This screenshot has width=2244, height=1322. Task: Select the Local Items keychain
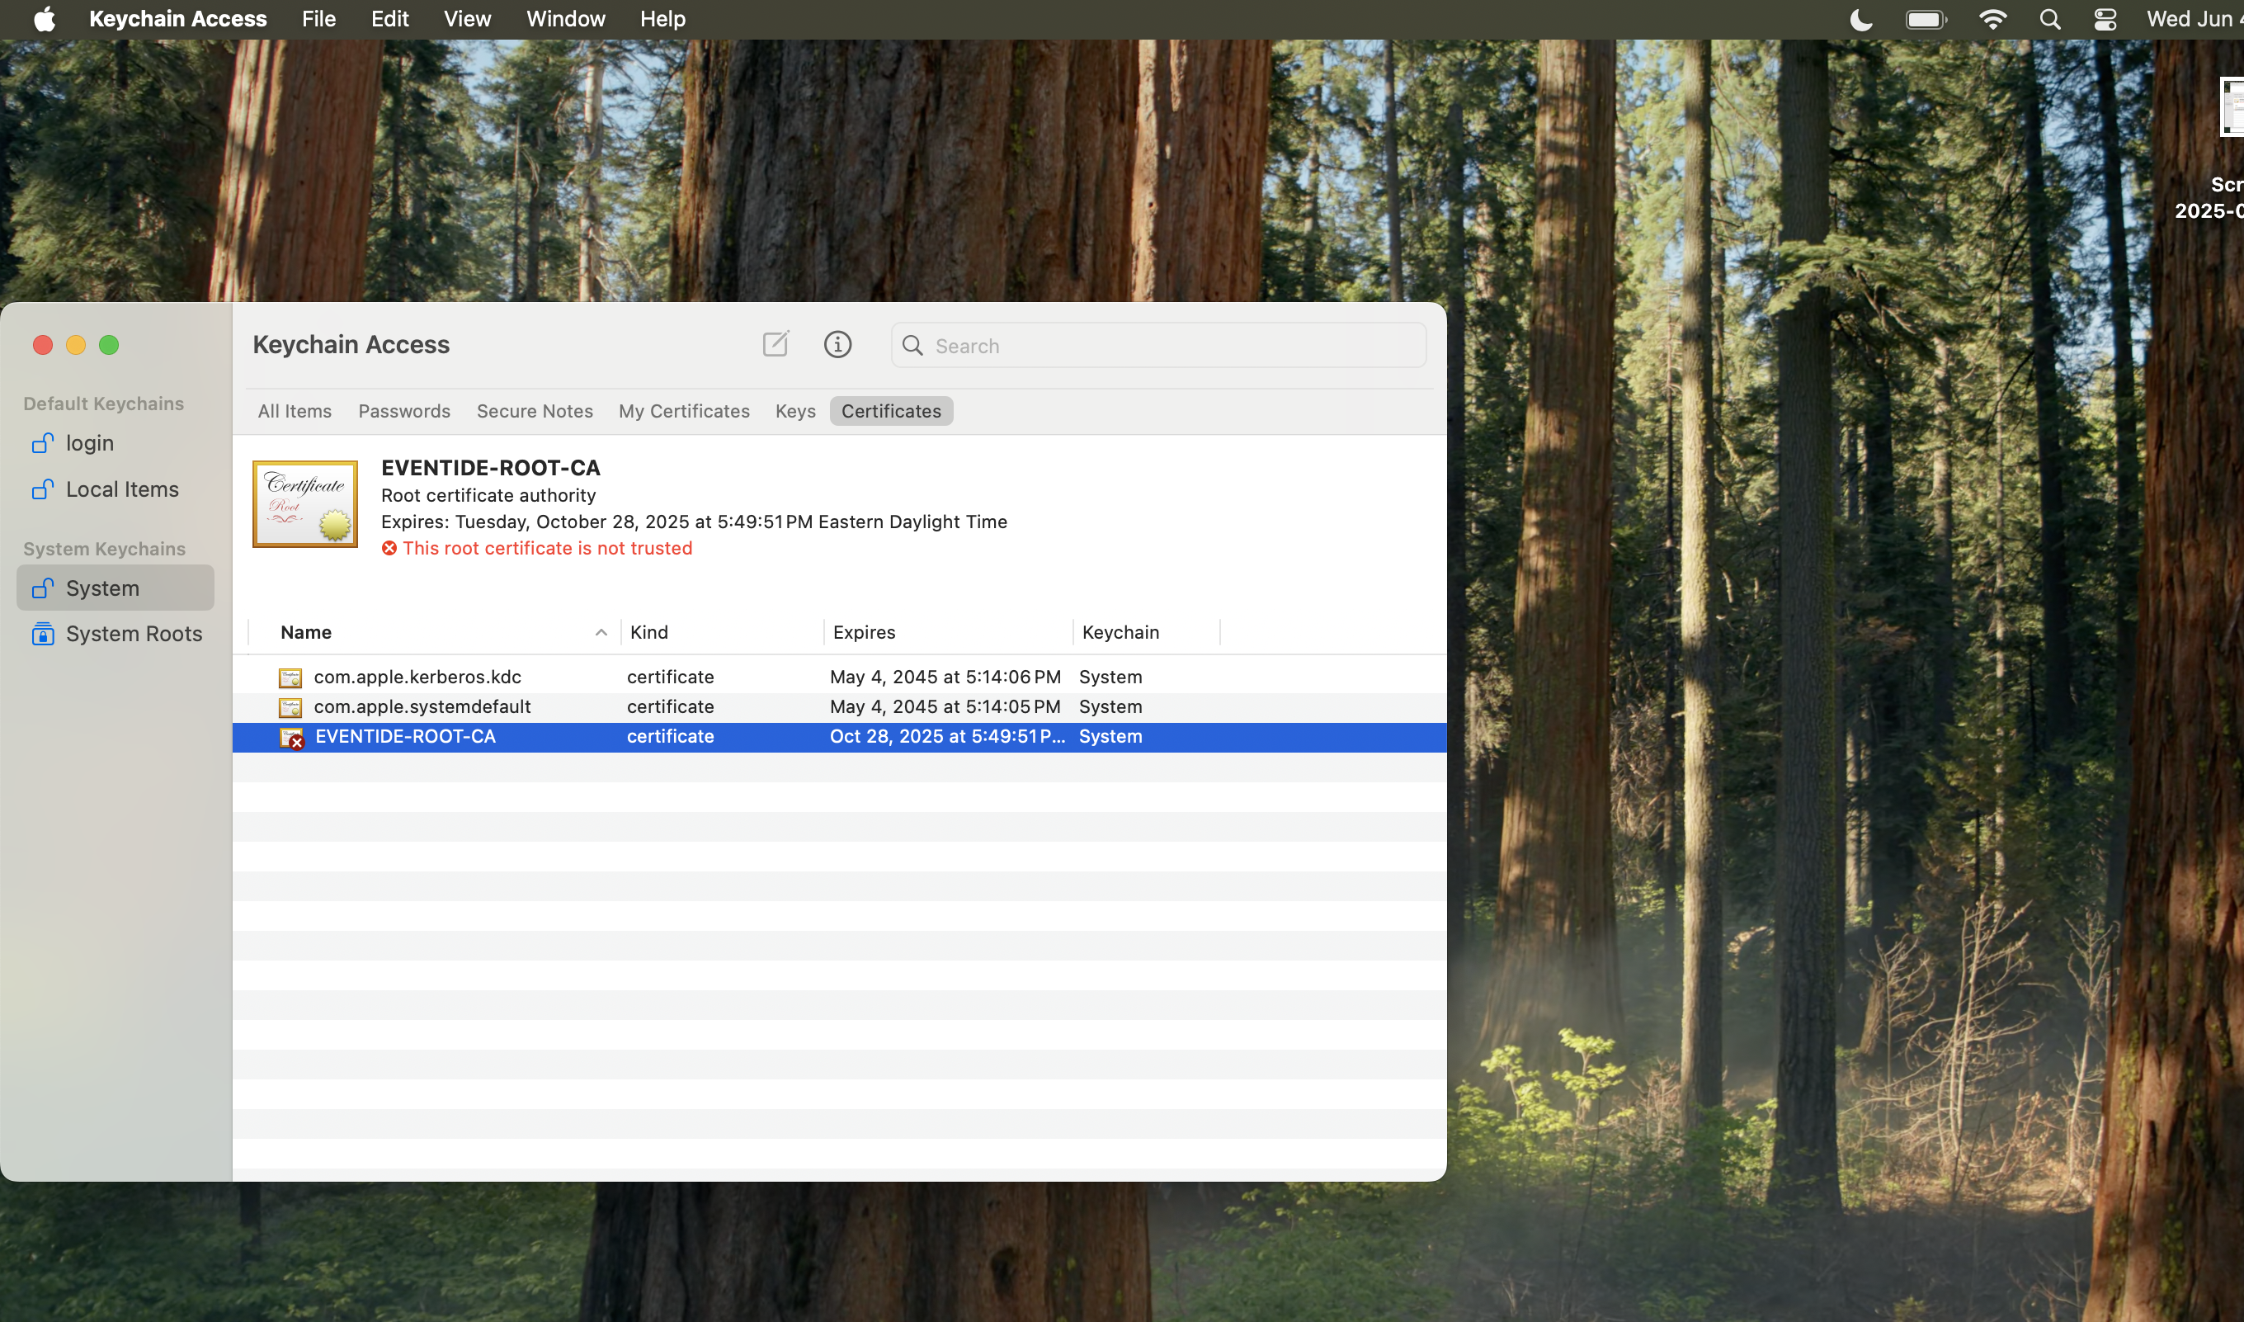pos(122,489)
